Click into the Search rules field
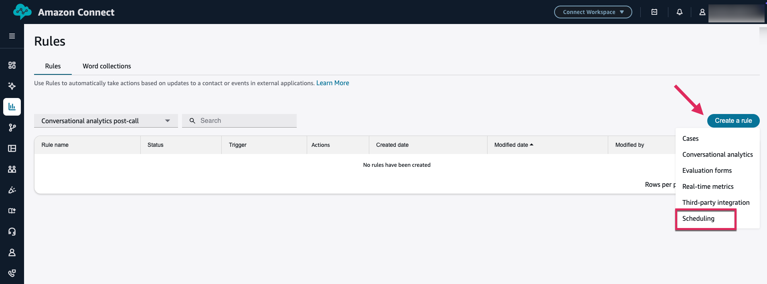Viewport: 767px width, 284px height. [239, 121]
